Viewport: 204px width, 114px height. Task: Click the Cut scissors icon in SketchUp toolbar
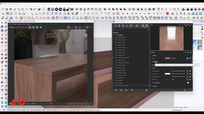tap(15, 9)
